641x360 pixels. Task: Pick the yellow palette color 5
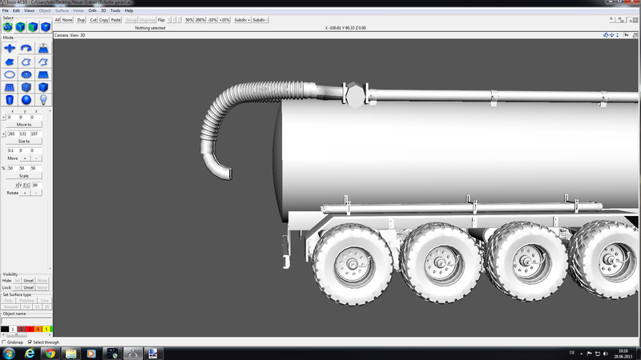coord(46,329)
